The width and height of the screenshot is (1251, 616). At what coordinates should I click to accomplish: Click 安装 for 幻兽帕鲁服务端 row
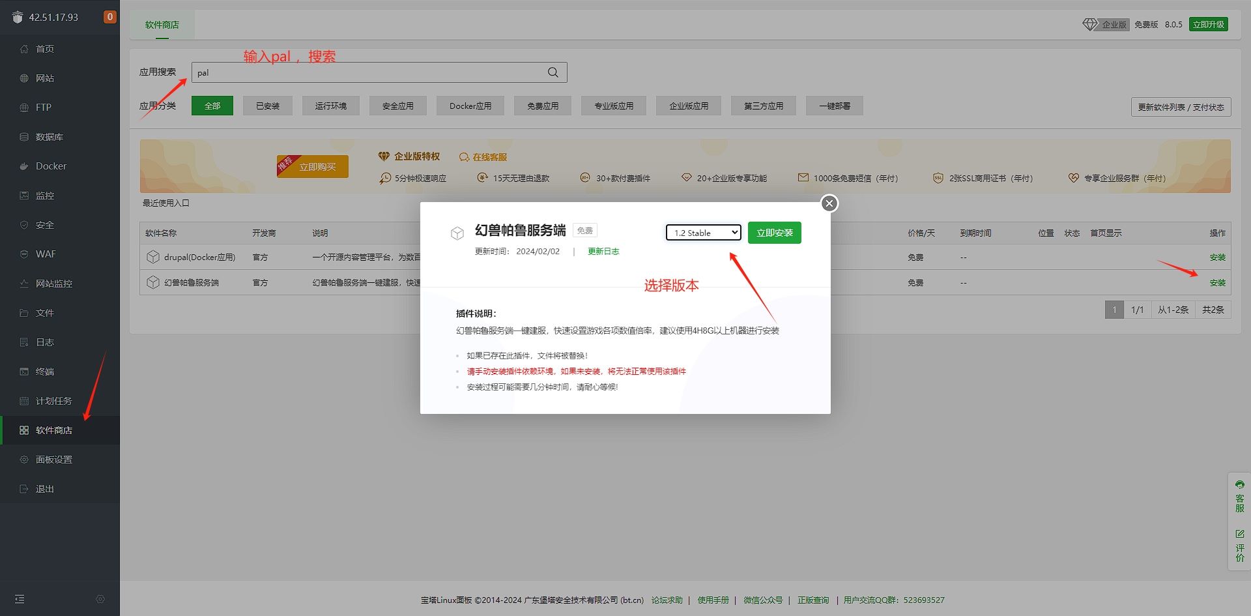point(1217,283)
